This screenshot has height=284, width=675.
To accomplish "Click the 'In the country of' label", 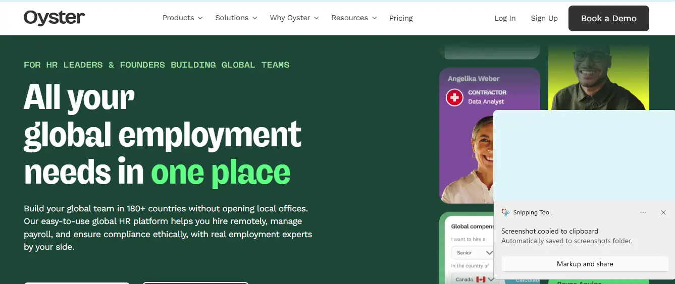I will (x=470, y=266).
